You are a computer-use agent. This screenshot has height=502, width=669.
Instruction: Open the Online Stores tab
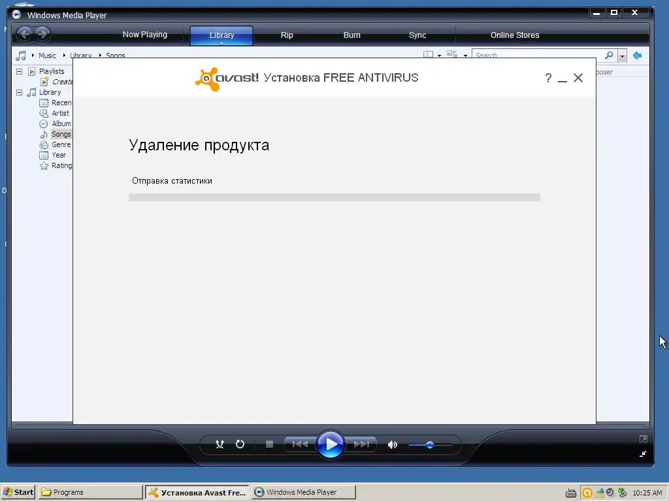pyautogui.click(x=515, y=35)
